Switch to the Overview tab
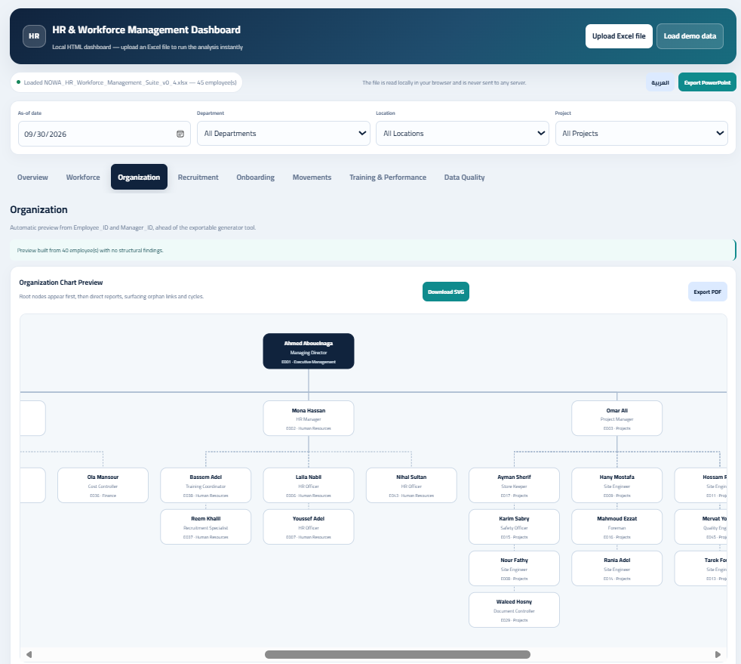 pos(32,178)
